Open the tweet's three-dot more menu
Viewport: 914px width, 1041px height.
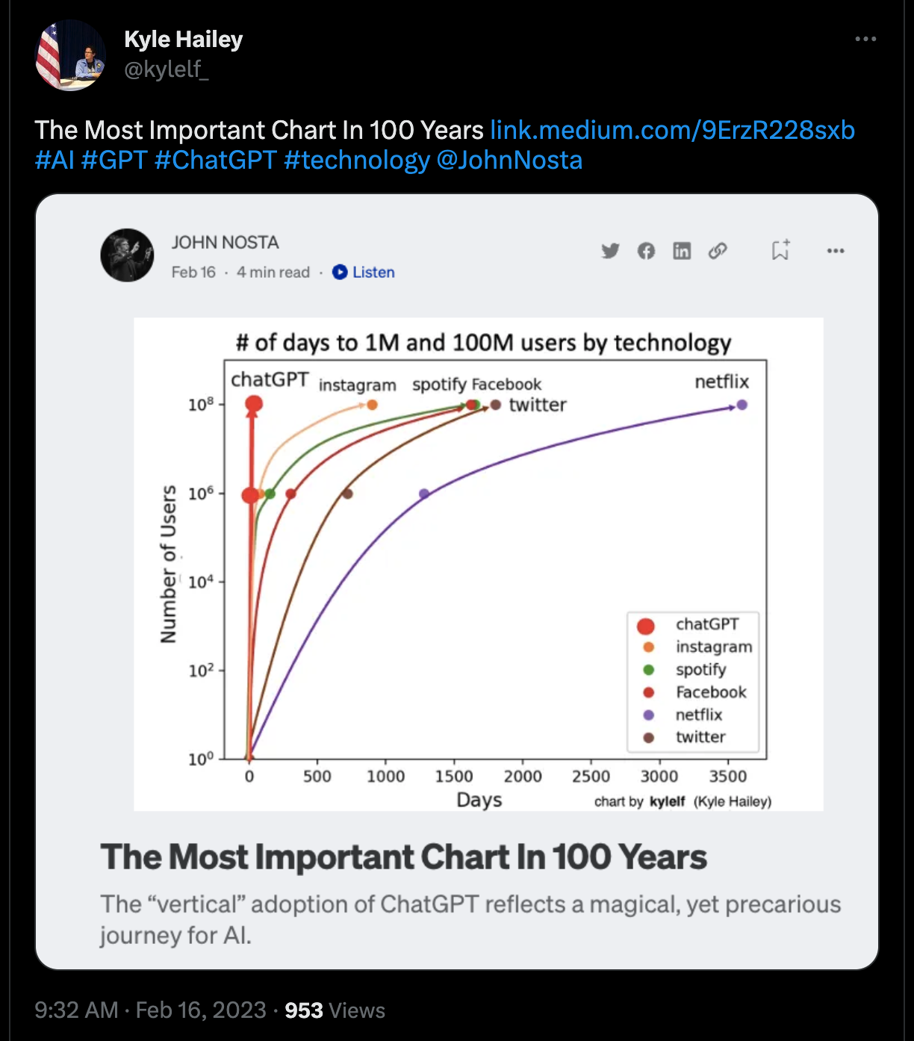865,39
